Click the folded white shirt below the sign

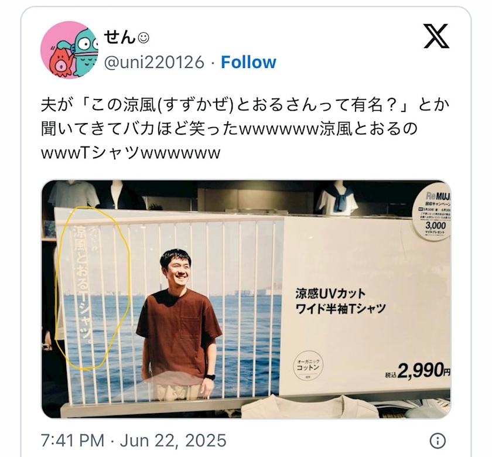coord(309,407)
